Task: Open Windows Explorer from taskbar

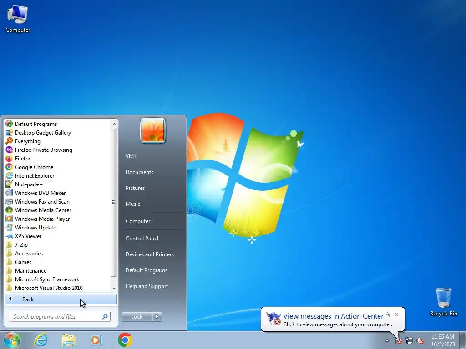Action: [69, 340]
